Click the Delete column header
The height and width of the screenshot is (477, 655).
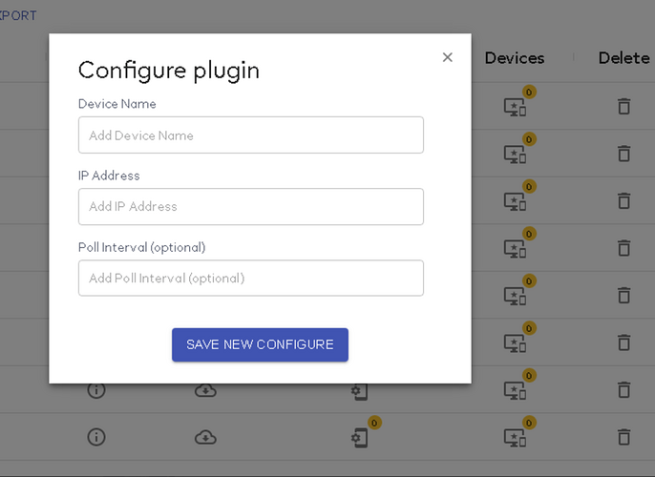(624, 57)
